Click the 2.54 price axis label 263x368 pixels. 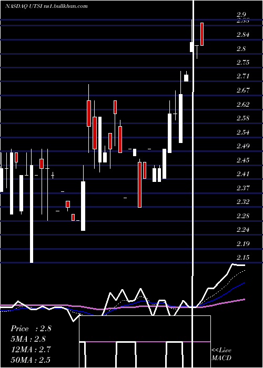(x=243, y=132)
